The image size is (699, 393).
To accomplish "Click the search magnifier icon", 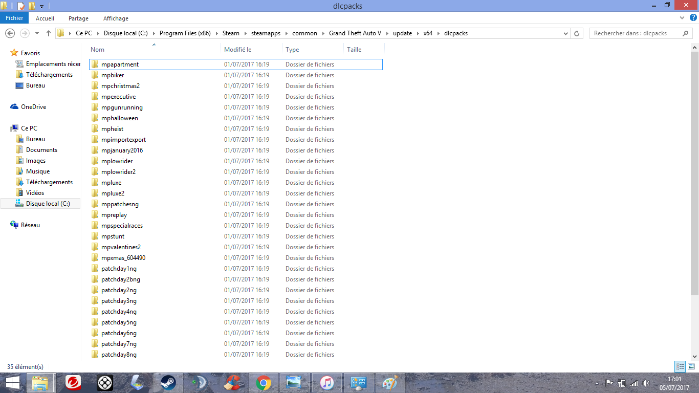I will coord(686,33).
